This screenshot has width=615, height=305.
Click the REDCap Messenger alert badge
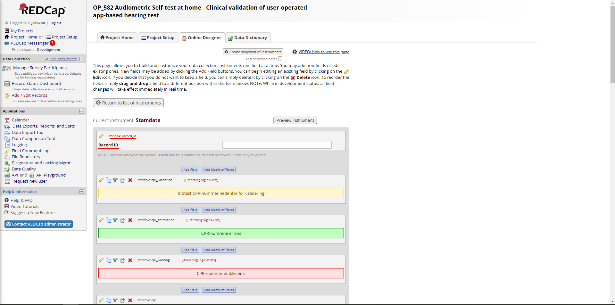(52, 43)
